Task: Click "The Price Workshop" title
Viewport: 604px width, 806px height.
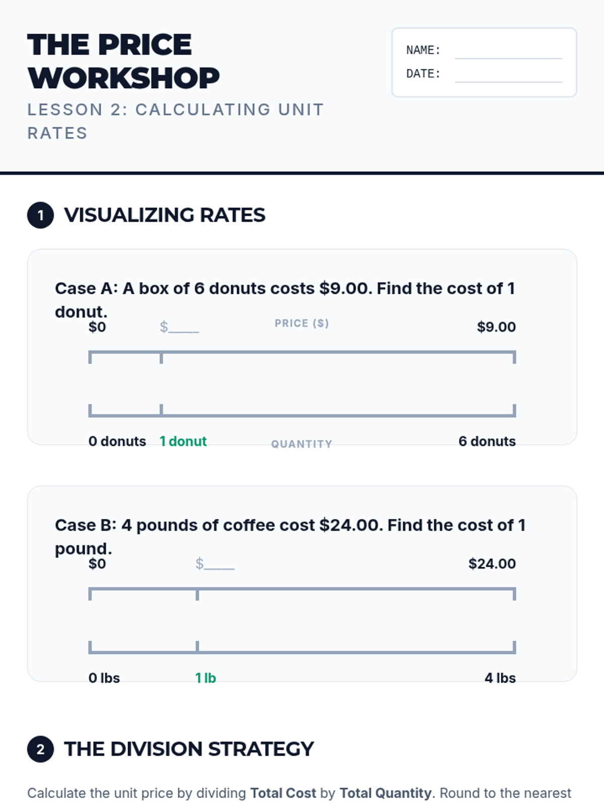Action: (123, 61)
